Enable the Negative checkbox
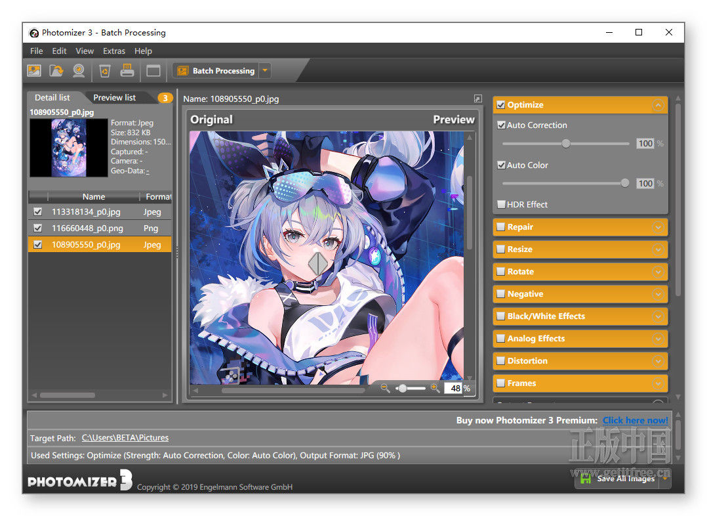This screenshot has width=707, height=516. [500, 293]
